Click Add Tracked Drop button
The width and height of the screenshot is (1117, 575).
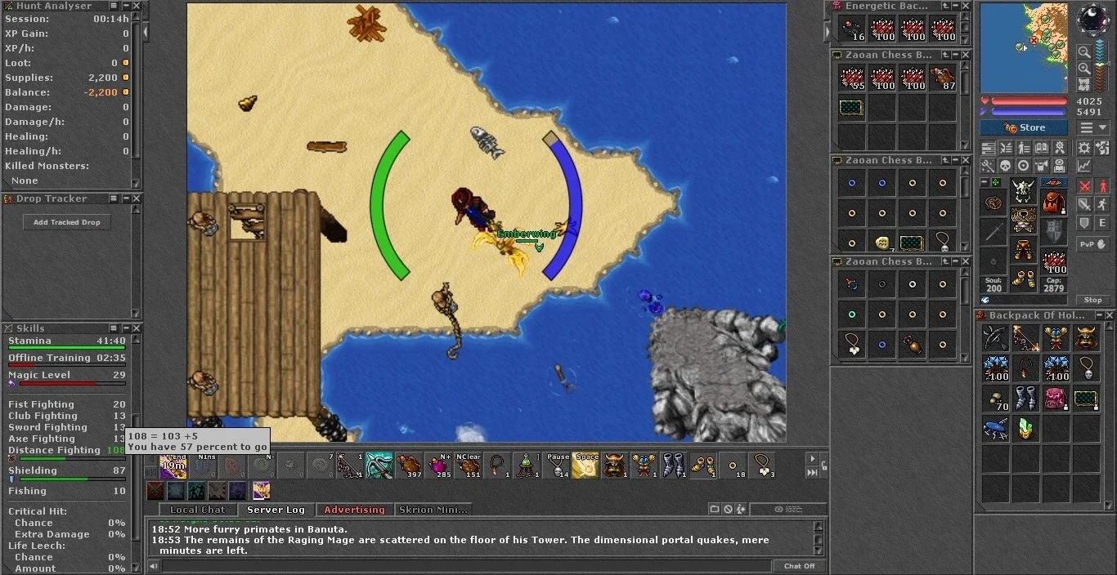click(x=67, y=222)
